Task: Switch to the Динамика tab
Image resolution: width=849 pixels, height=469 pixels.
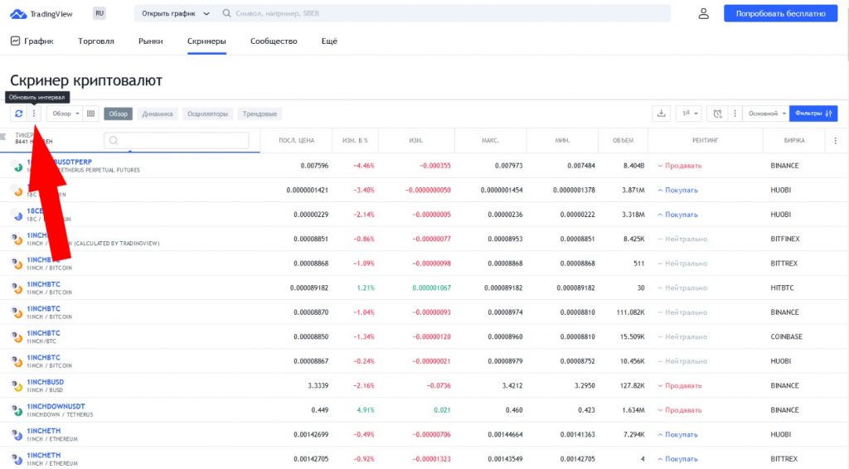Action: [x=158, y=114]
